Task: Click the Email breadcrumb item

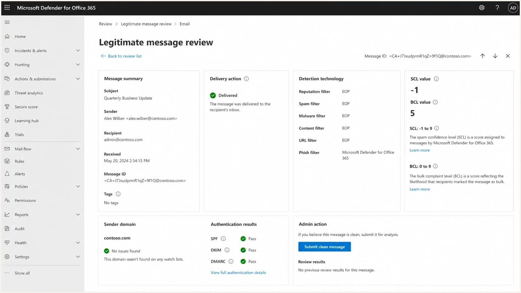Action: point(184,24)
